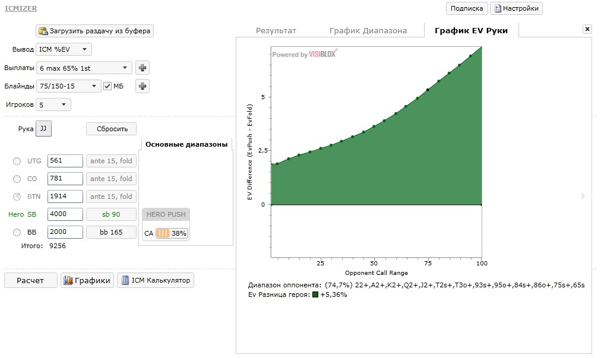The width and height of the screenshot is (601, 358).
Task: Close the chart panel with X
Action: pyautogui.click(x=587, y=29)
